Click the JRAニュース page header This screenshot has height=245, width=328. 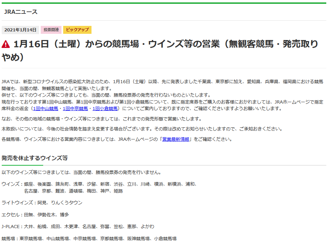pos(21,11)
